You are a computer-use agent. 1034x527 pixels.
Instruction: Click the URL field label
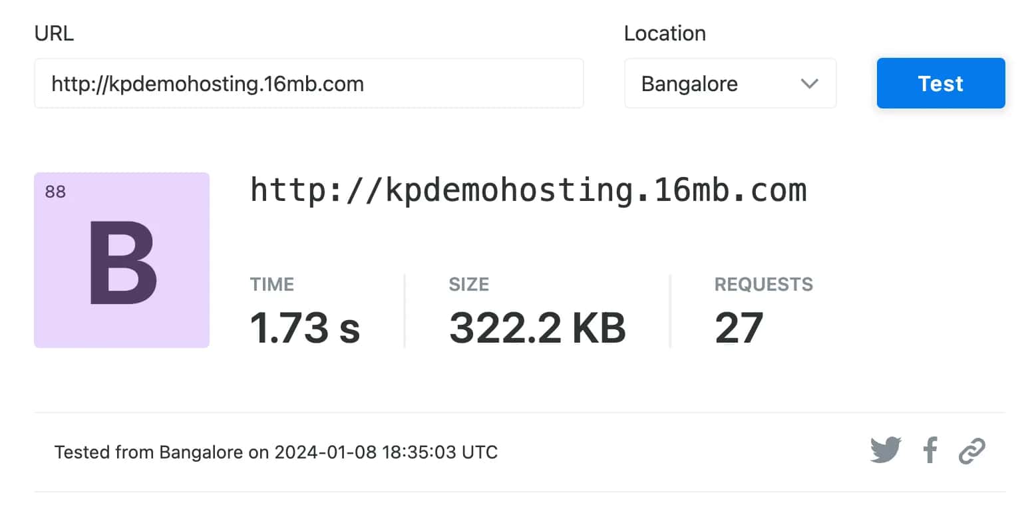[x=54, y=33]
